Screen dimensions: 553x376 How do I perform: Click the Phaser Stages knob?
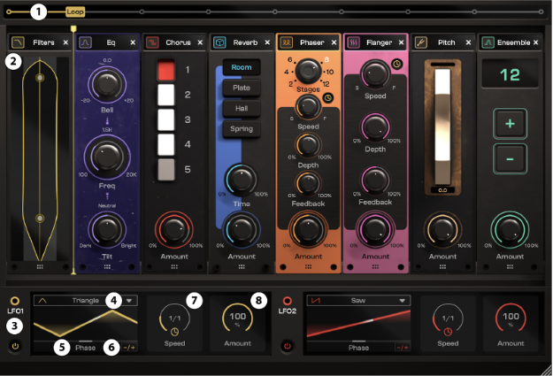pyautogui.click(x=308, y=72)
